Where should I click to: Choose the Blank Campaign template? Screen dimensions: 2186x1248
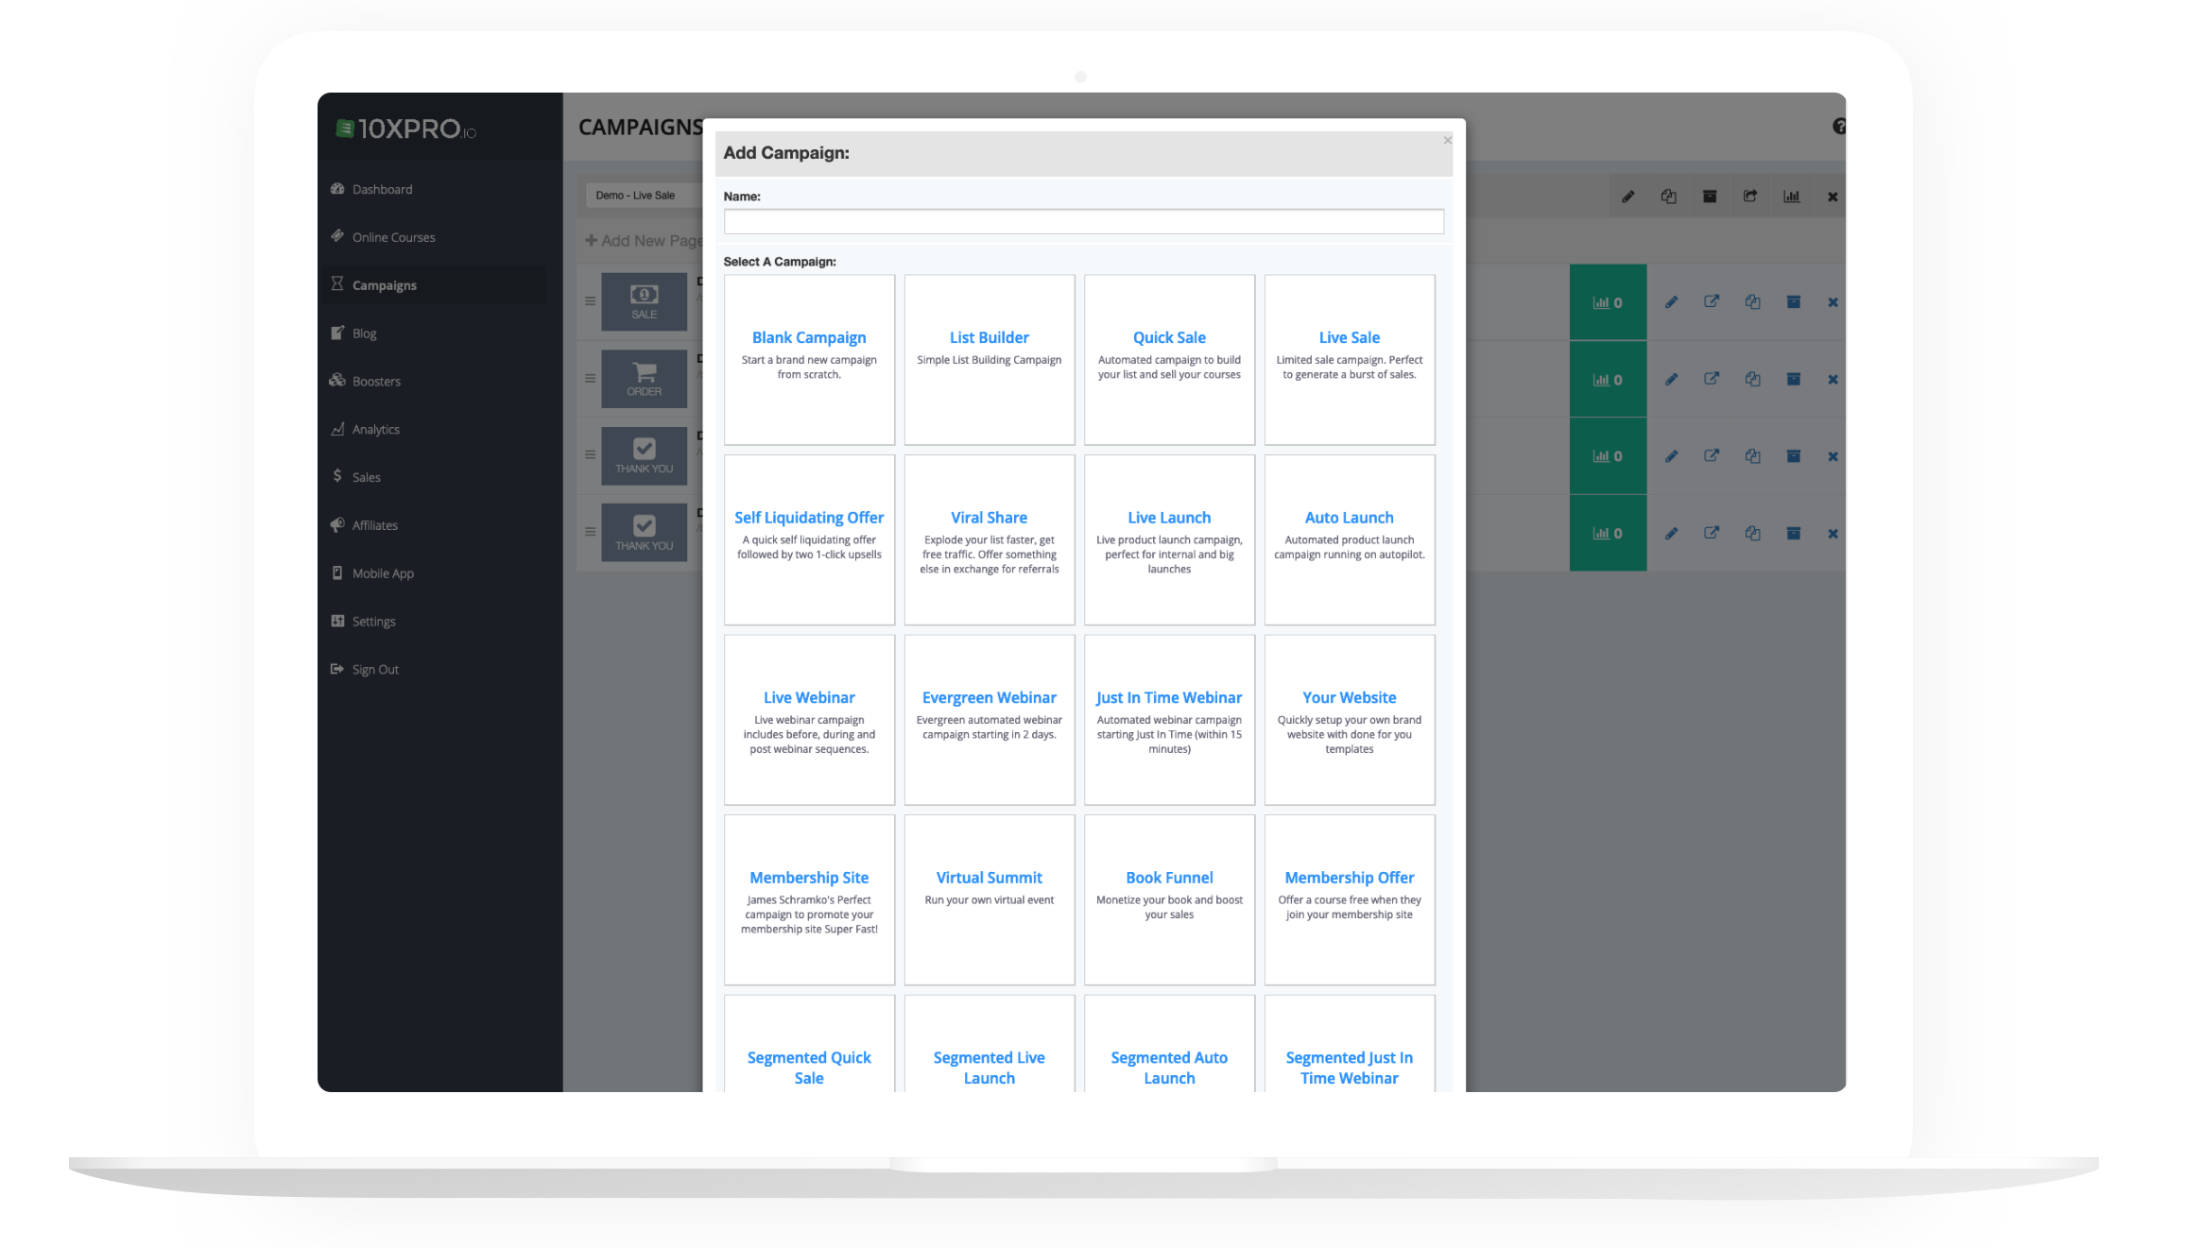(809, 359)
